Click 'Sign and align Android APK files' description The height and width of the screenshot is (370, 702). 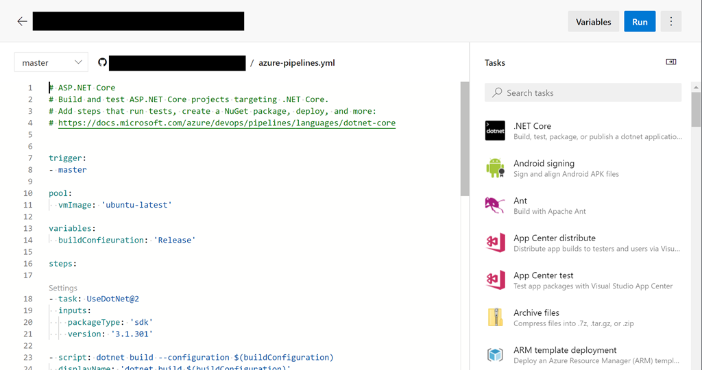pos(566,174)
